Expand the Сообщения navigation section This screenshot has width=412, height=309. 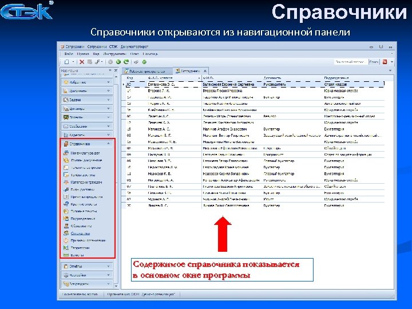click(x=87, y=126)
